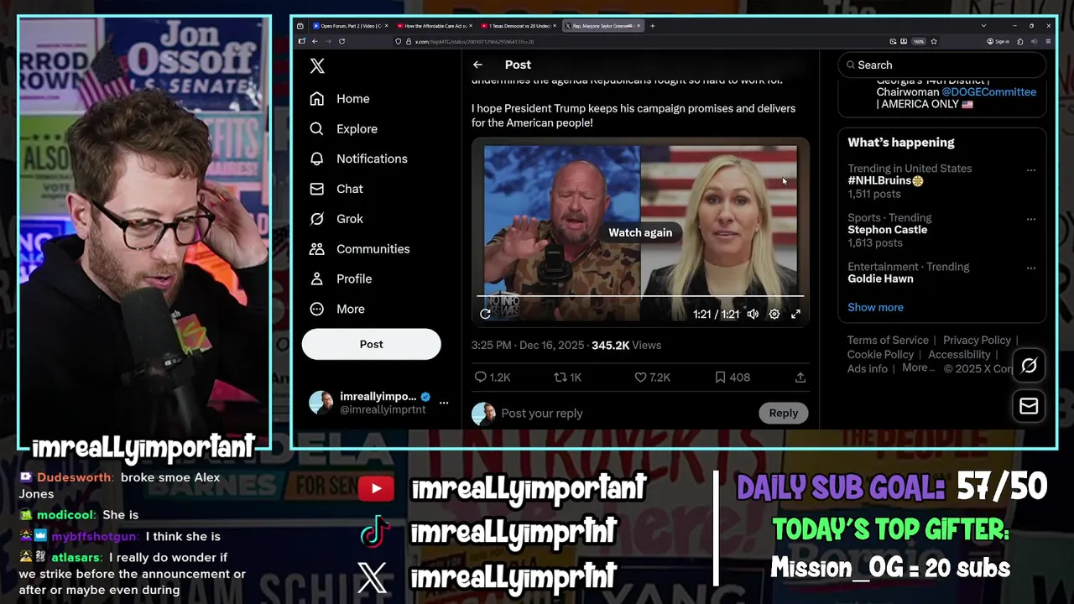Open the Goldie Hawn trending topic
Screen dimensions: 1074x604
pyautogui.click(x=880, y=279)
